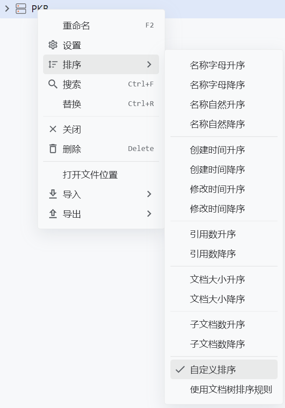Click the PKB notebook icon
The width and height of the screenshot is (285, 408).
pyautogui.click(x=21, y=8)
